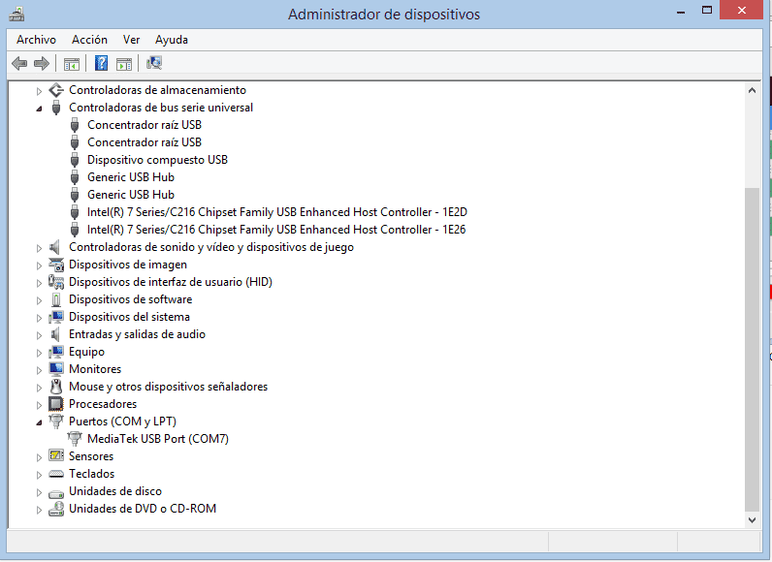This screenshot has height=562, width=772.
Task: Select Unidades de DVD o CD-ROM label
Action: point(143,509)
